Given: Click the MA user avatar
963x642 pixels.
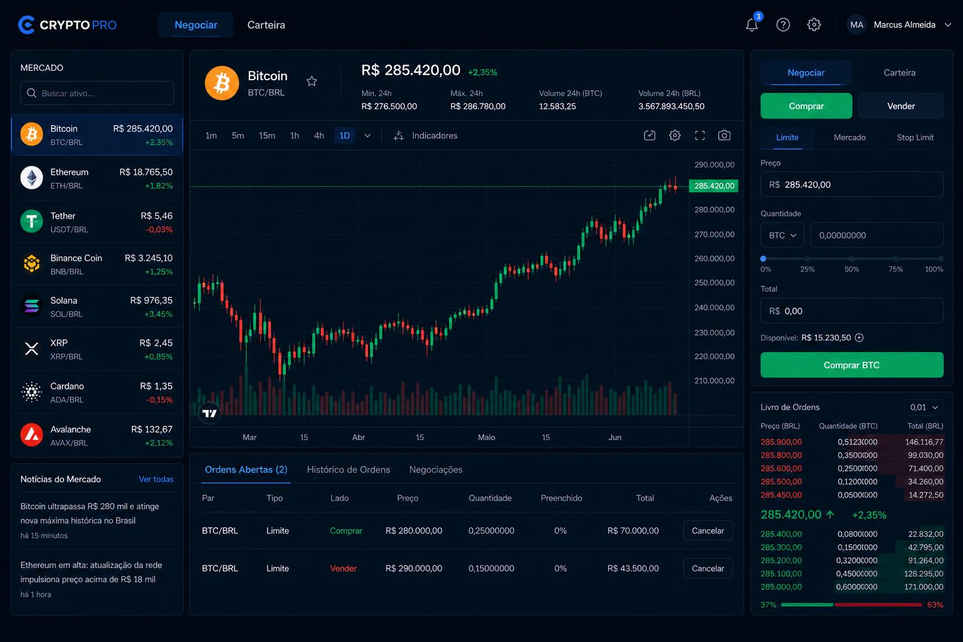Looking at the screenshot, I should coord(856,24).
